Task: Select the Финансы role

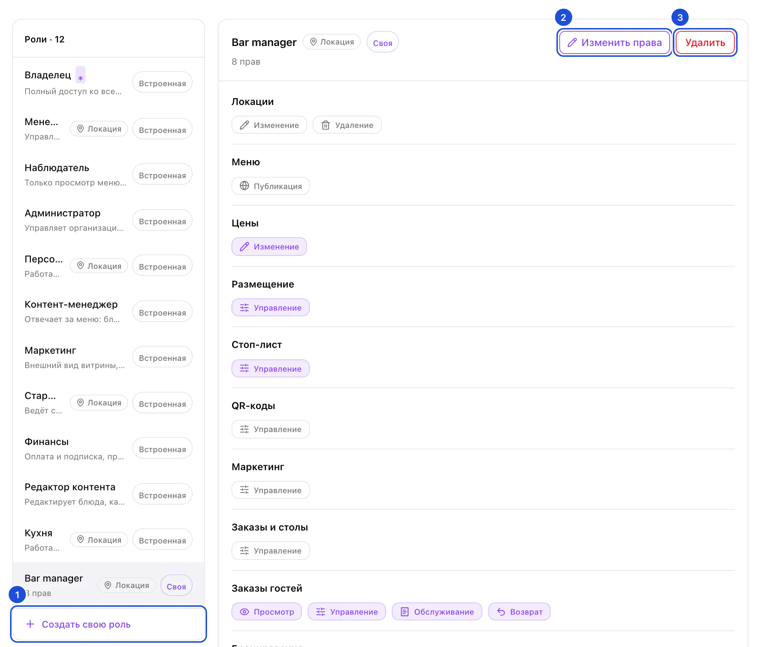Action: coord(108,449)
